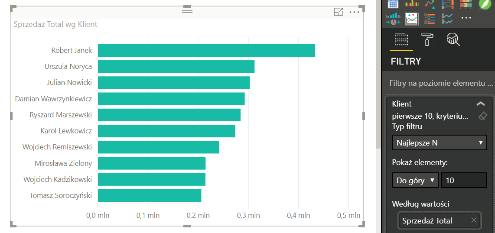Click Focus mode icon on chart
Image resolution: width=495 pixels, height=233 pixels.
pos(339,12)
